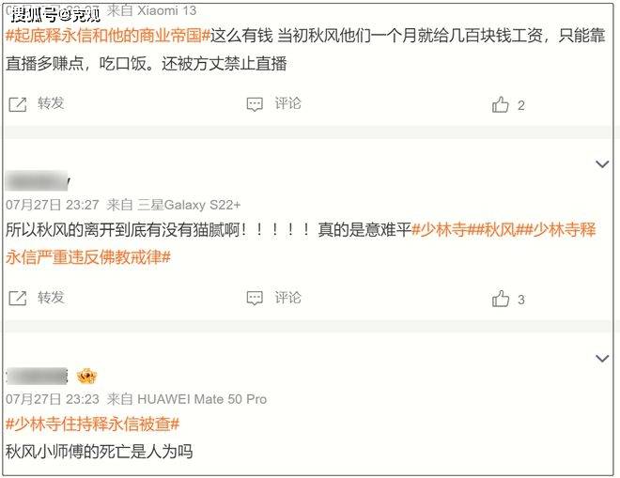This screenshot has height=478, width=620.
Task: Expand options chevron on Galaxy S22+ post
Action: coord(602,163)
